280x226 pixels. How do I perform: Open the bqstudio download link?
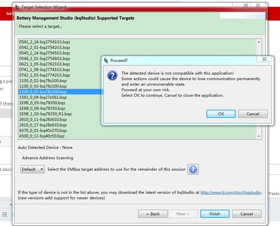coord(231,192)
